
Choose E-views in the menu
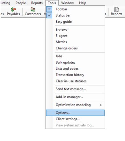[75, 30]
